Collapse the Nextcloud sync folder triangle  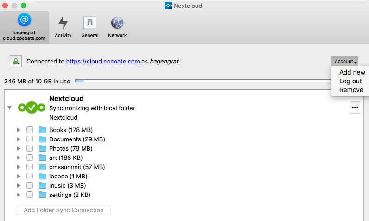pyautogui.click(x=9, y=107)
